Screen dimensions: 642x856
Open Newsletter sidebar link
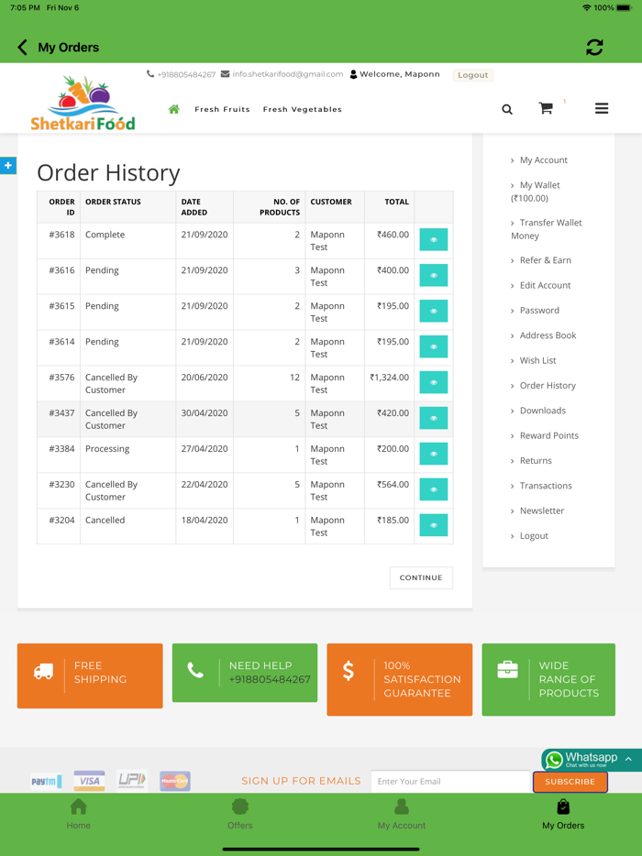tap(541, 511)
